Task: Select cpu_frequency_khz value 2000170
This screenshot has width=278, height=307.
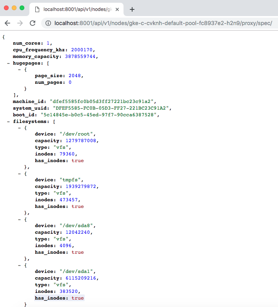Action: tap(82, 50)
